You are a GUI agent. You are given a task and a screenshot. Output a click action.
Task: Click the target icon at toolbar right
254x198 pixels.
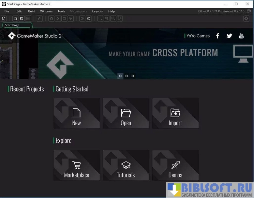coord(247,19)
